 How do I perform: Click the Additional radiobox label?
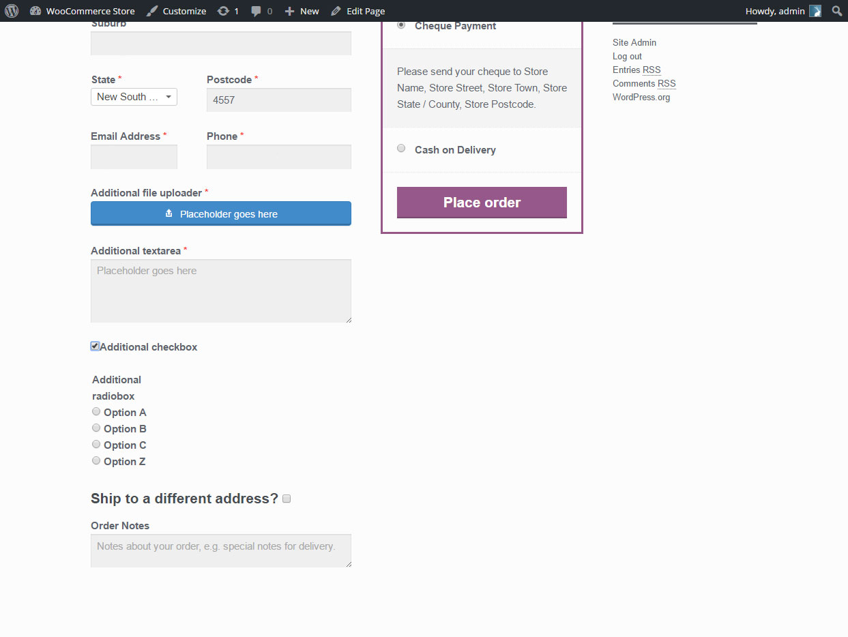(x=117, y=388)
